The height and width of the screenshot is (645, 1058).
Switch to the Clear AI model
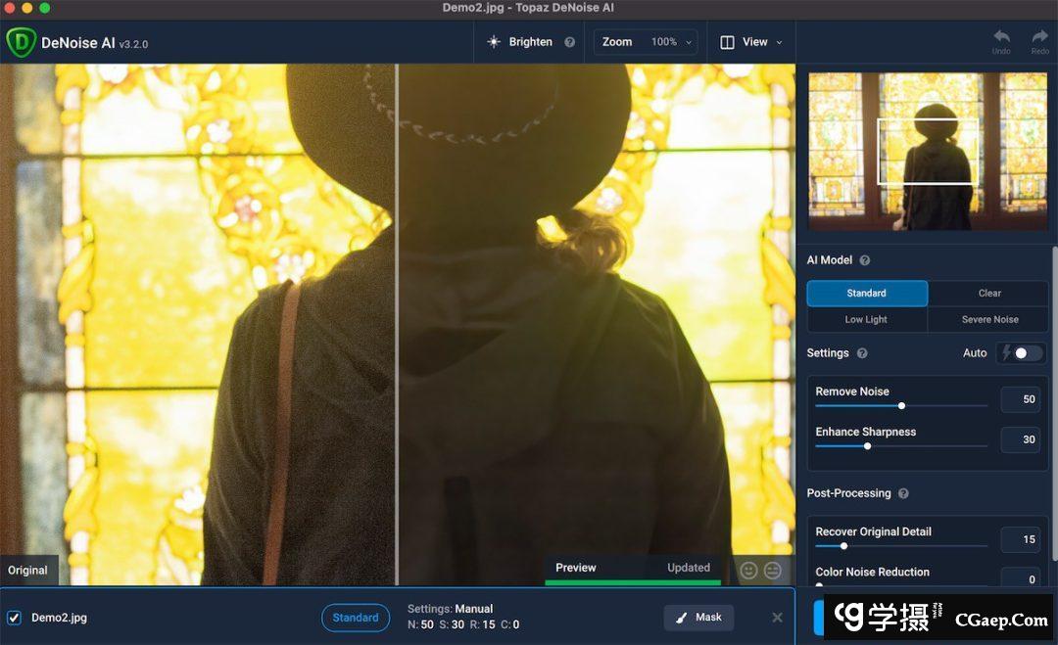click(x=989, y=293)
